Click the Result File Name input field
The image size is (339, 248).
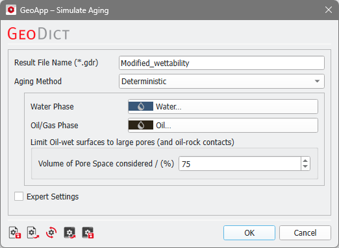[221, 63]
